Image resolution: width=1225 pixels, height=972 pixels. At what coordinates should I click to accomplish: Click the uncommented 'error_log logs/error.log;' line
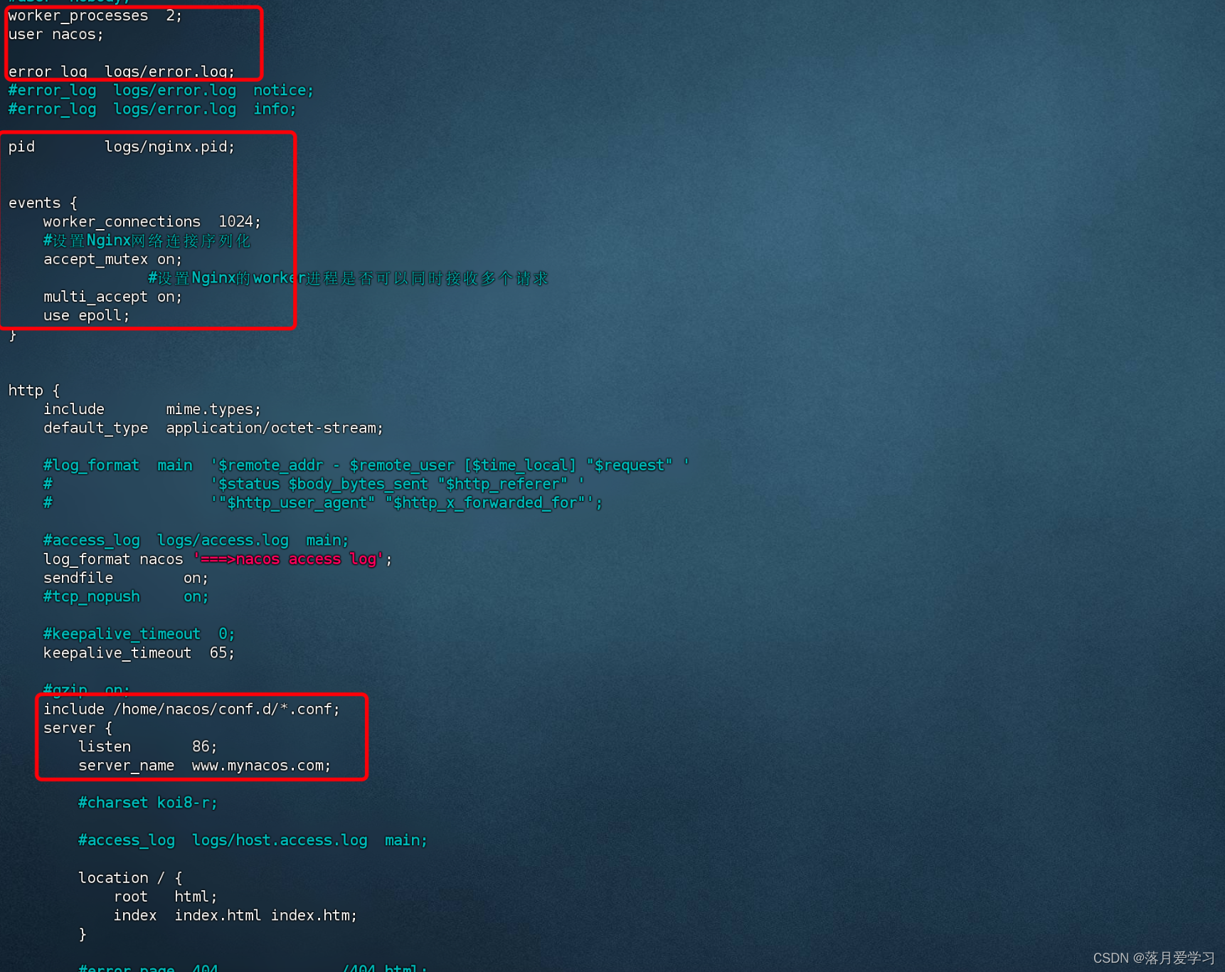121,71
